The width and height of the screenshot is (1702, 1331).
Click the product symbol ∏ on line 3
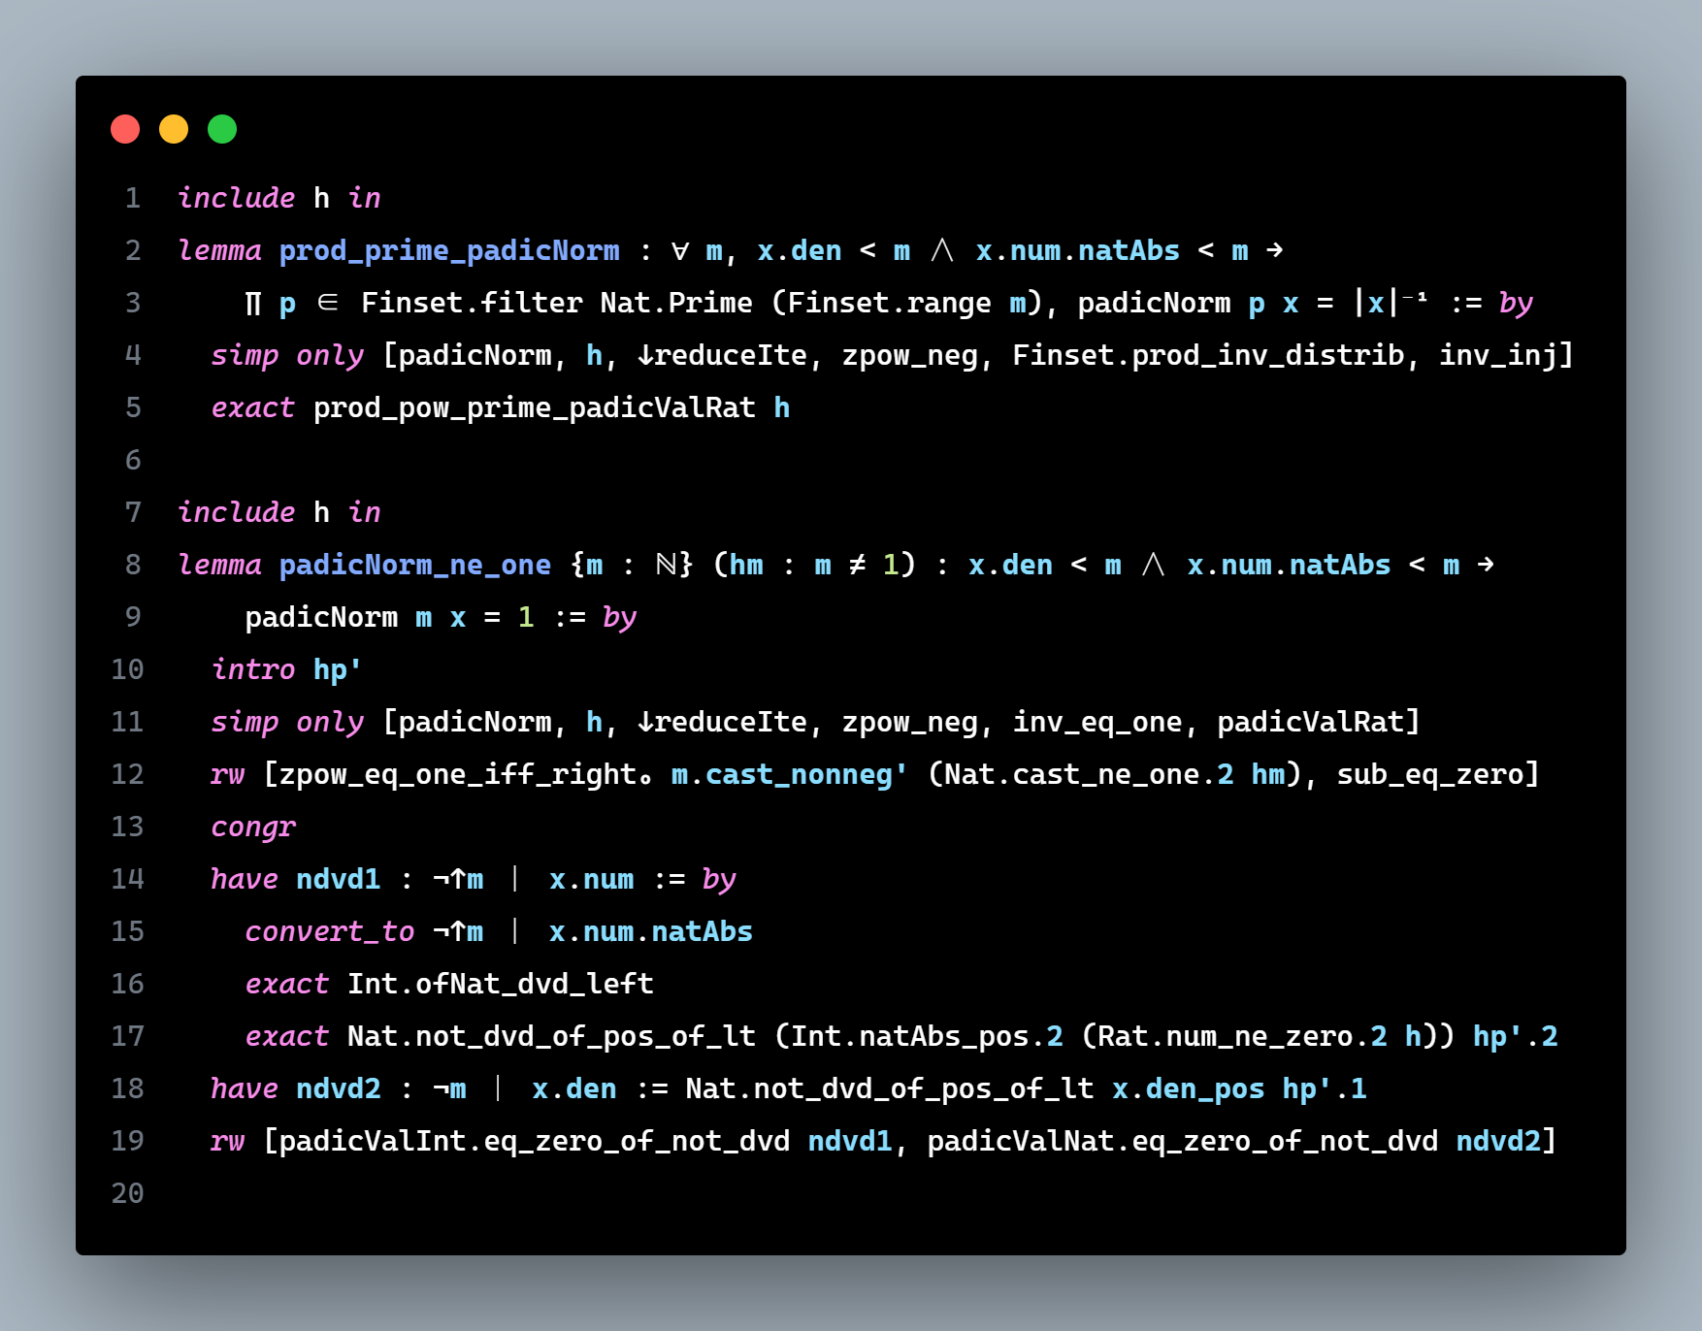[x=253, y=304]
